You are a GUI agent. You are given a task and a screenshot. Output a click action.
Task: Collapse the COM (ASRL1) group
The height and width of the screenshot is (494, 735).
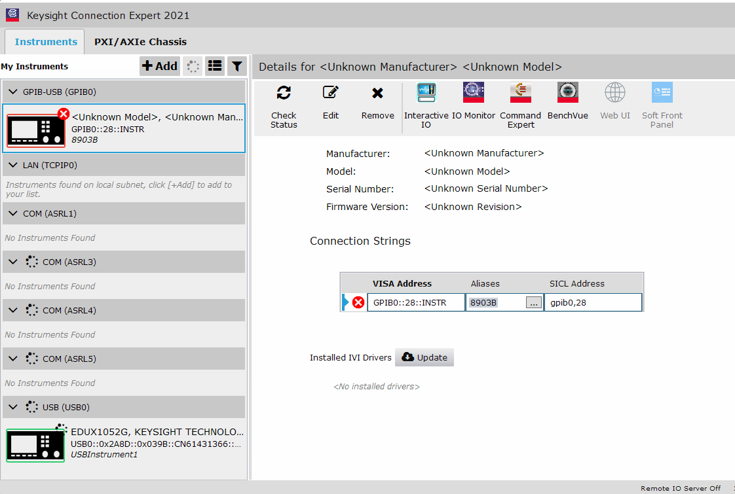coord(13,213)
